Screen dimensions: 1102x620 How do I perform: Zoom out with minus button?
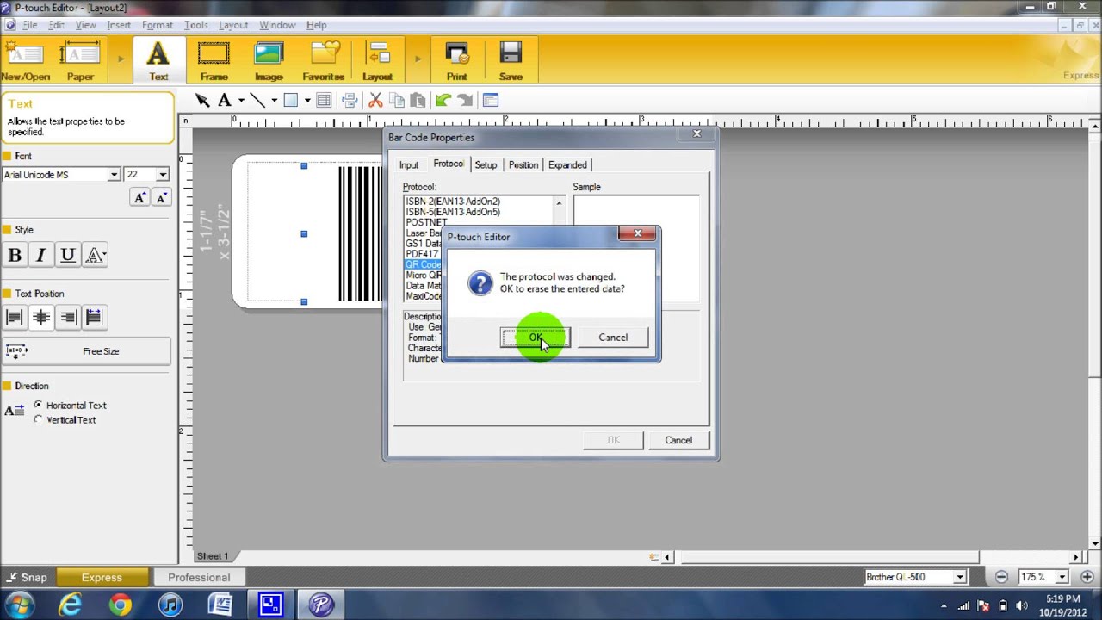pos(1000,577)
